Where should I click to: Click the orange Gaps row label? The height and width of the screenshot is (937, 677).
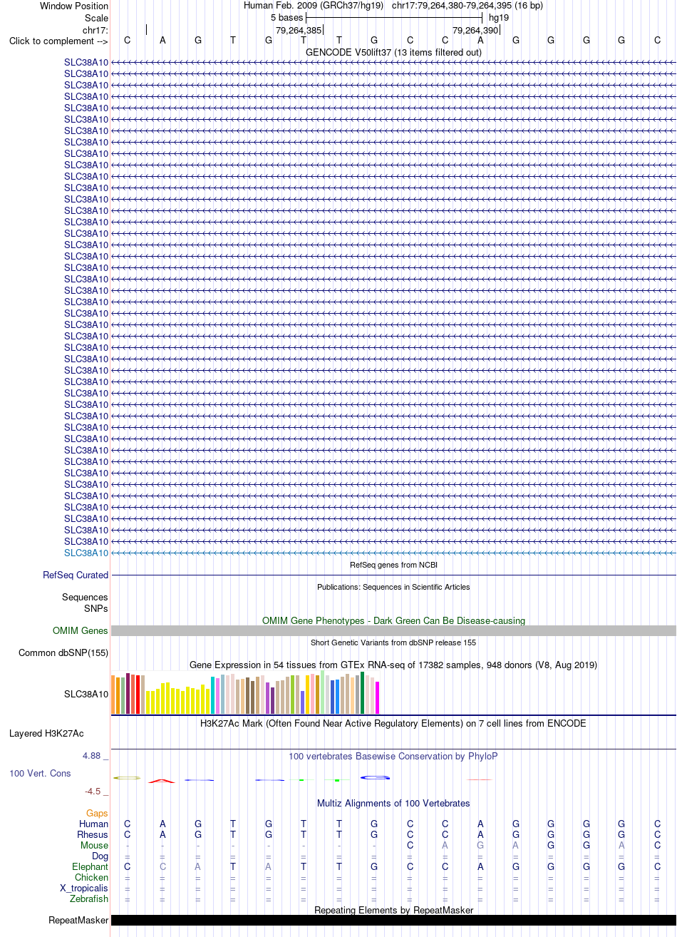pos(97,813)
